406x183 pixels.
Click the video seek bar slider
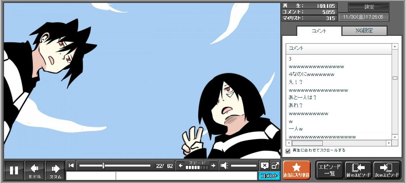click(x=103, y=165)
